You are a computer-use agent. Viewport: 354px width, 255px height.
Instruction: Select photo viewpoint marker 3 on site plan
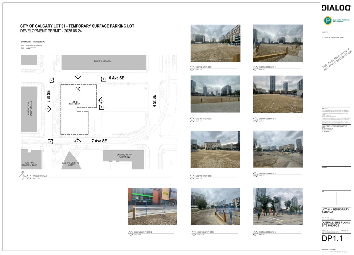(48, 109)
